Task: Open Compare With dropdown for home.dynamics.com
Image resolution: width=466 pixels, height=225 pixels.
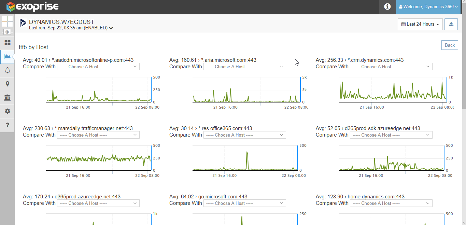Action: point(391,203)
